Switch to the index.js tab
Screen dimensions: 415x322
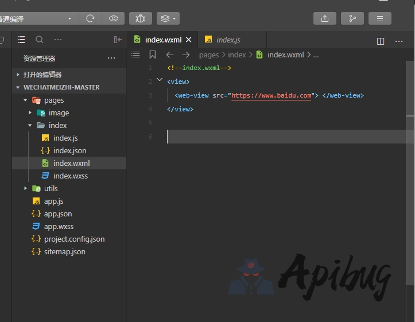[228, 40]
